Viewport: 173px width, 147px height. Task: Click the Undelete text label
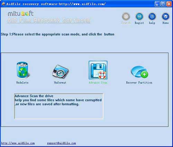[22, 83]
